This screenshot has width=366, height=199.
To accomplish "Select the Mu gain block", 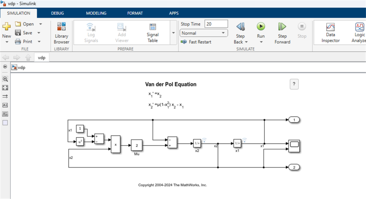I will pos(137,146).
